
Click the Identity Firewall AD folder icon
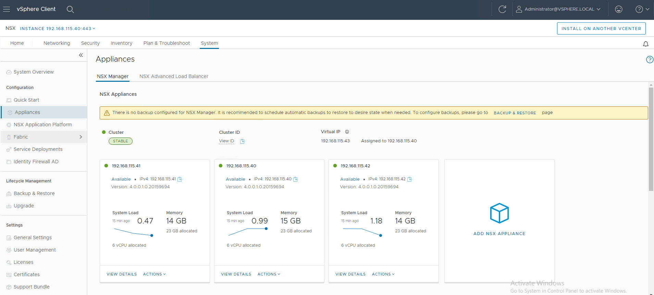click(x=9, y=162)
